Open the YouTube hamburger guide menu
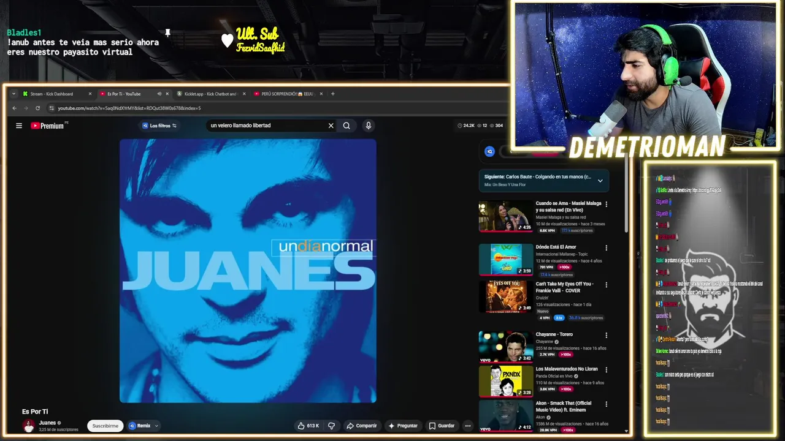The image size is (785, 441). coord(19,126)
